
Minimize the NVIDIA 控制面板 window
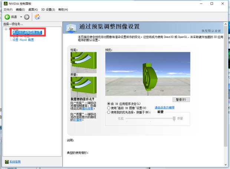tap(201, 3)
